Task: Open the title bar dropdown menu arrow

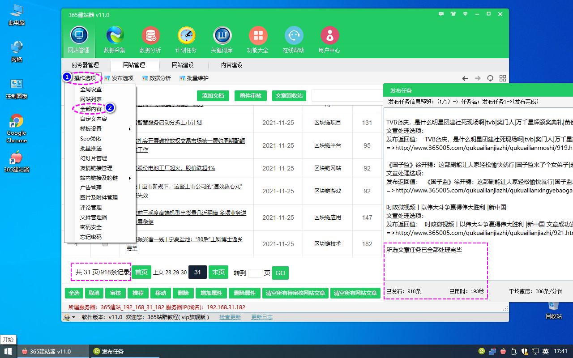Action: (x=466, y=14)
